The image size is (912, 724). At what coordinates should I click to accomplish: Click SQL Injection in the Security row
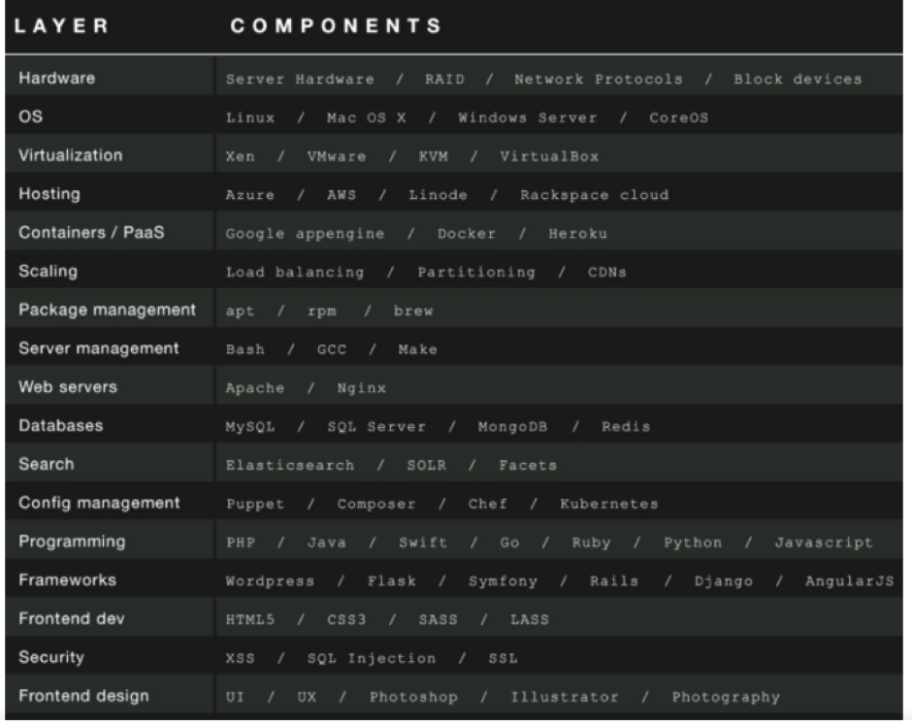tap(371, 658)
